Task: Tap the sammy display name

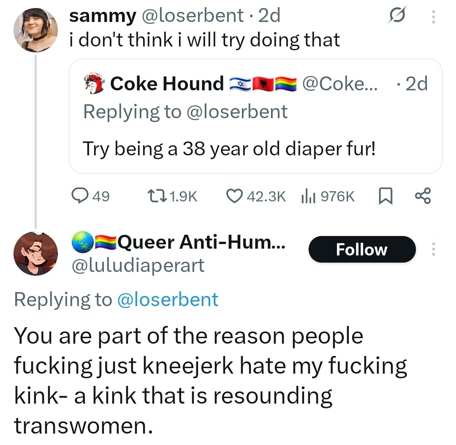Action: tap(102, 16)
